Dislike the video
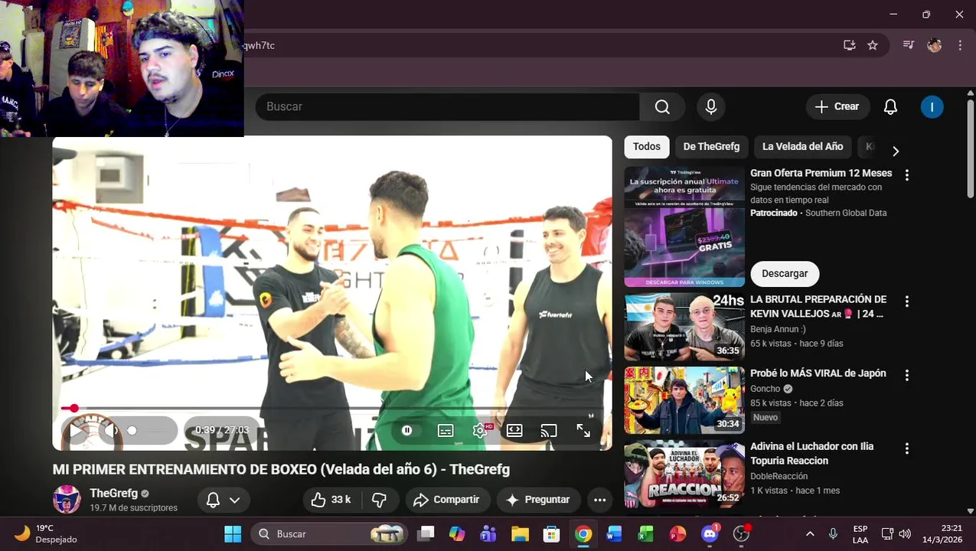 379,500
